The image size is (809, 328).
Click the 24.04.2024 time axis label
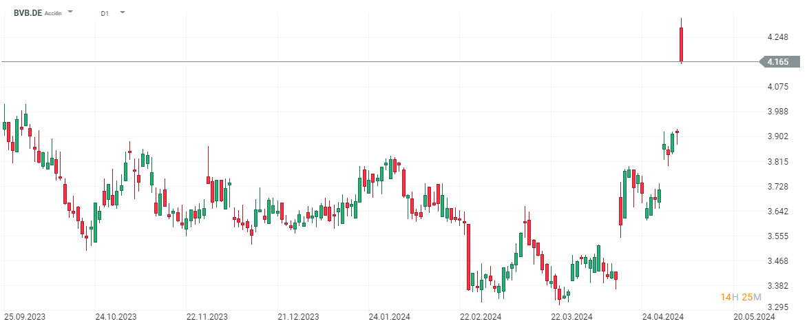tap(663, 317)
